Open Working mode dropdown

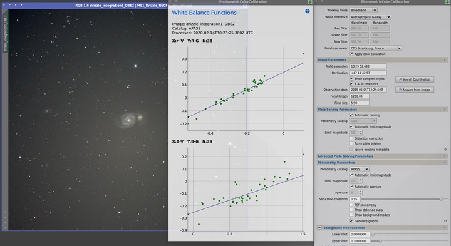click(x=363, y=10)
